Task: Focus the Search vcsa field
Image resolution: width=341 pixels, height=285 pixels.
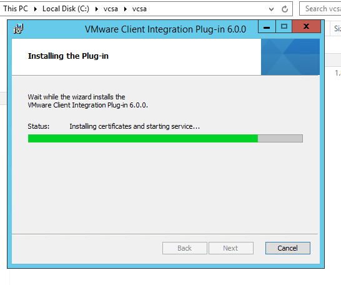Action: [320, 9]
